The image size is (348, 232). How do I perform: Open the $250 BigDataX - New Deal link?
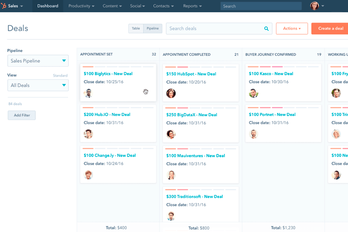point(191,115)
